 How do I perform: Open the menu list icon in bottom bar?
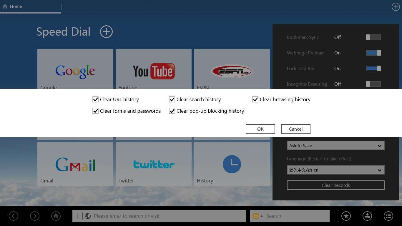click(x=388, y=216)
